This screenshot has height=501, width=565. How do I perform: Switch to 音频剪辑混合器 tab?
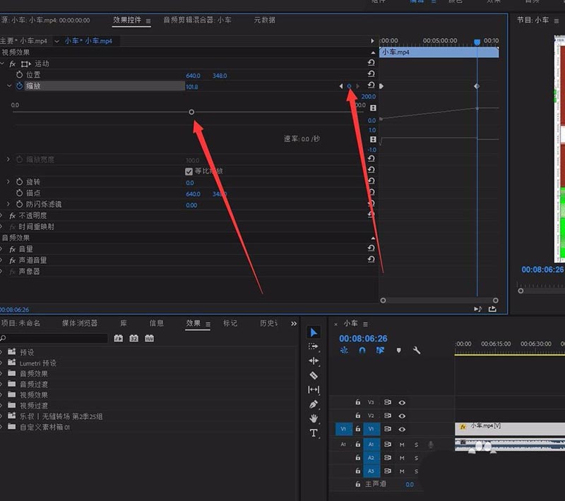click(x=197, y=20)
